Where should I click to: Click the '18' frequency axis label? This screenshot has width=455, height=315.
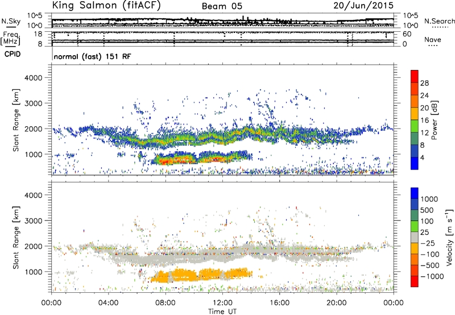[x=38, y=34]
